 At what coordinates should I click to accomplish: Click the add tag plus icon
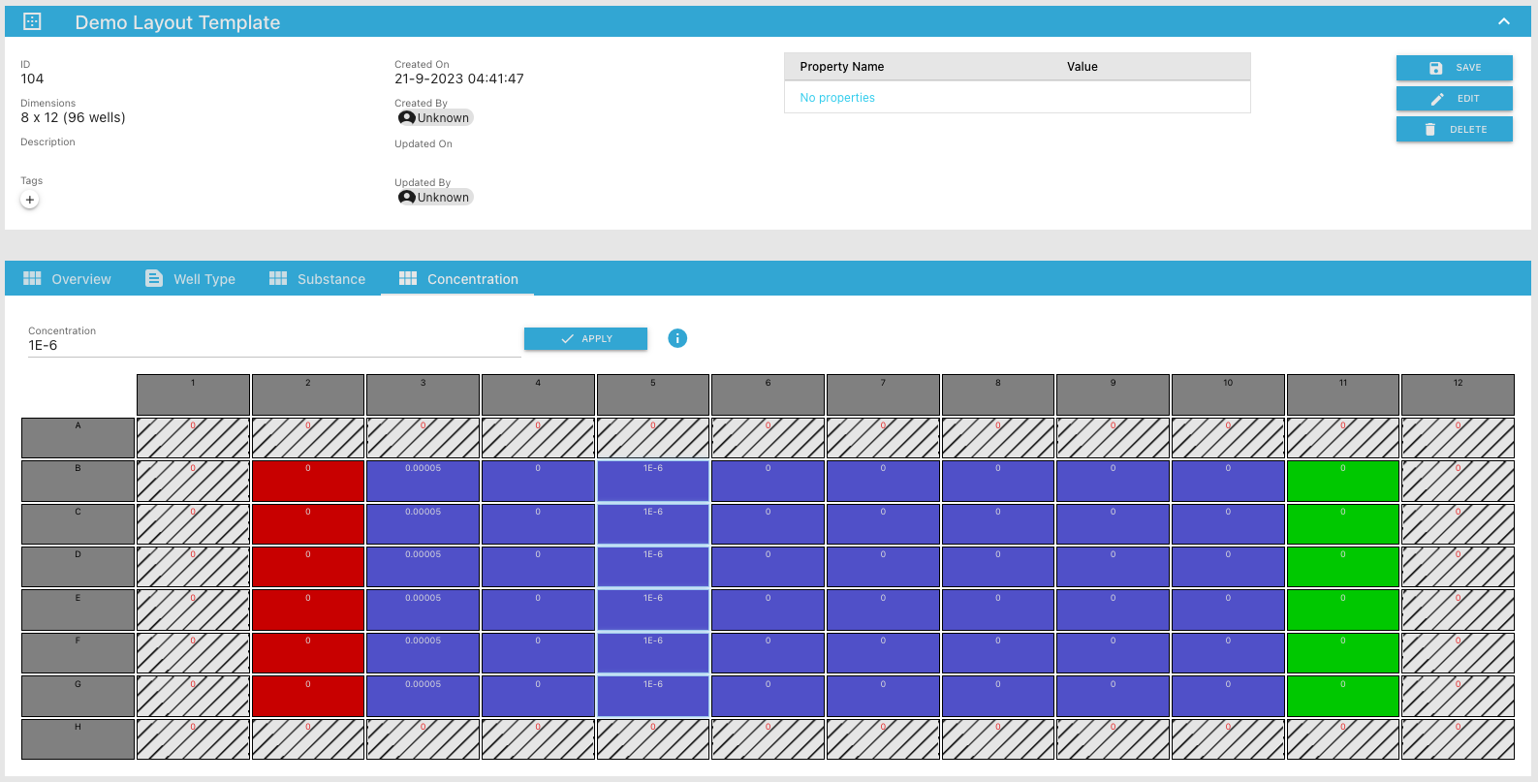[x=30, y=200]
